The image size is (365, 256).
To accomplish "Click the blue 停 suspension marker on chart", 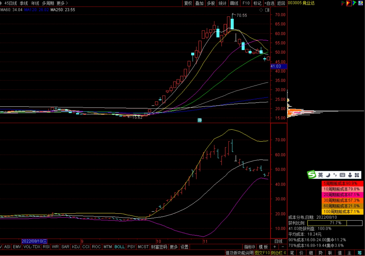I will (200, 120).
